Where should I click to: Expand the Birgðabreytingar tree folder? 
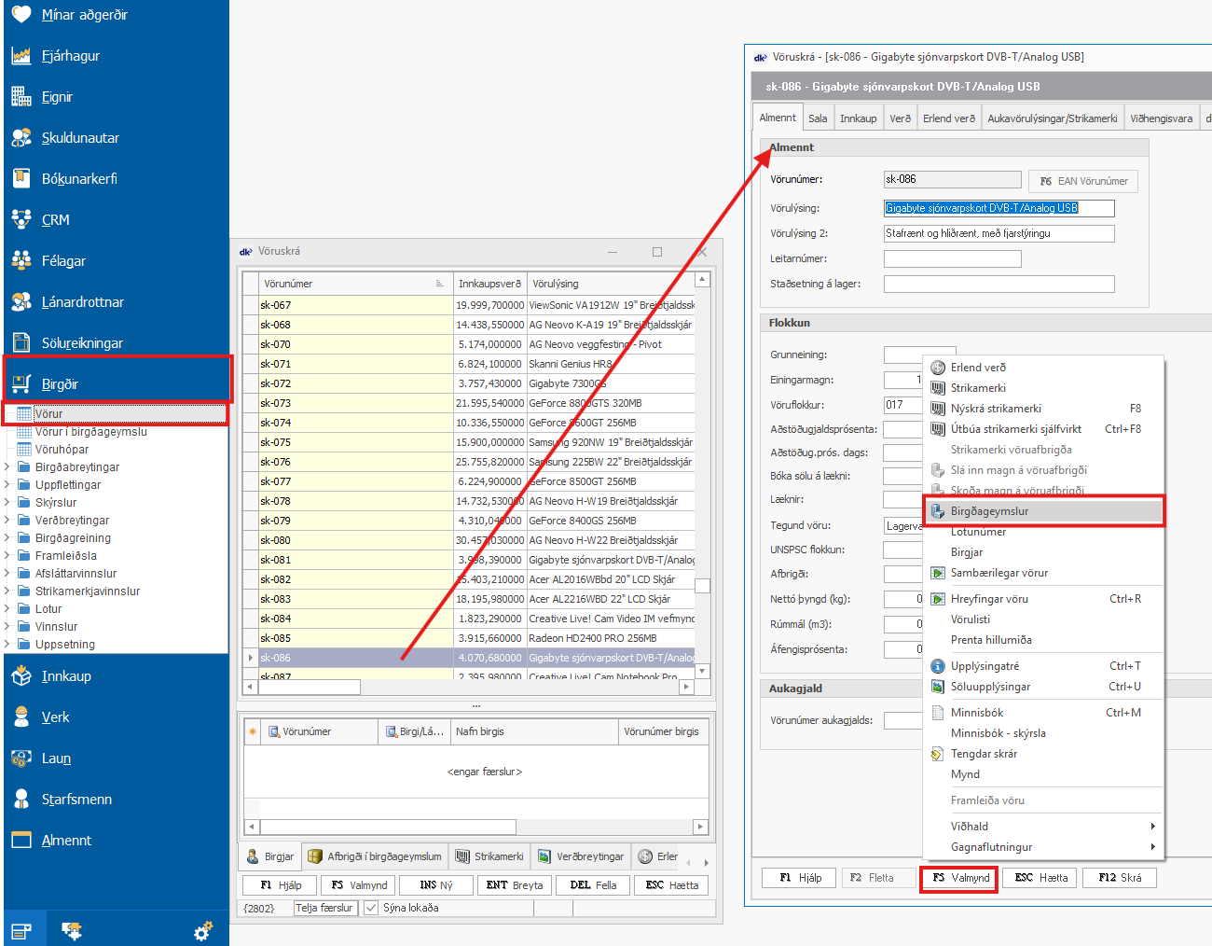pos(7,467)
